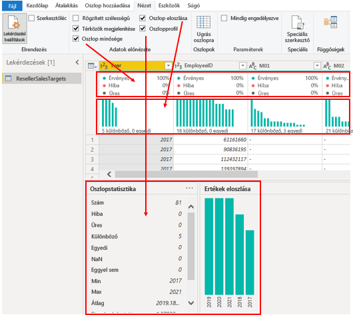Open the Speciális szerkesztő document icon
The height and width of the screenshot is (317, 353).
tap(297, 22)
